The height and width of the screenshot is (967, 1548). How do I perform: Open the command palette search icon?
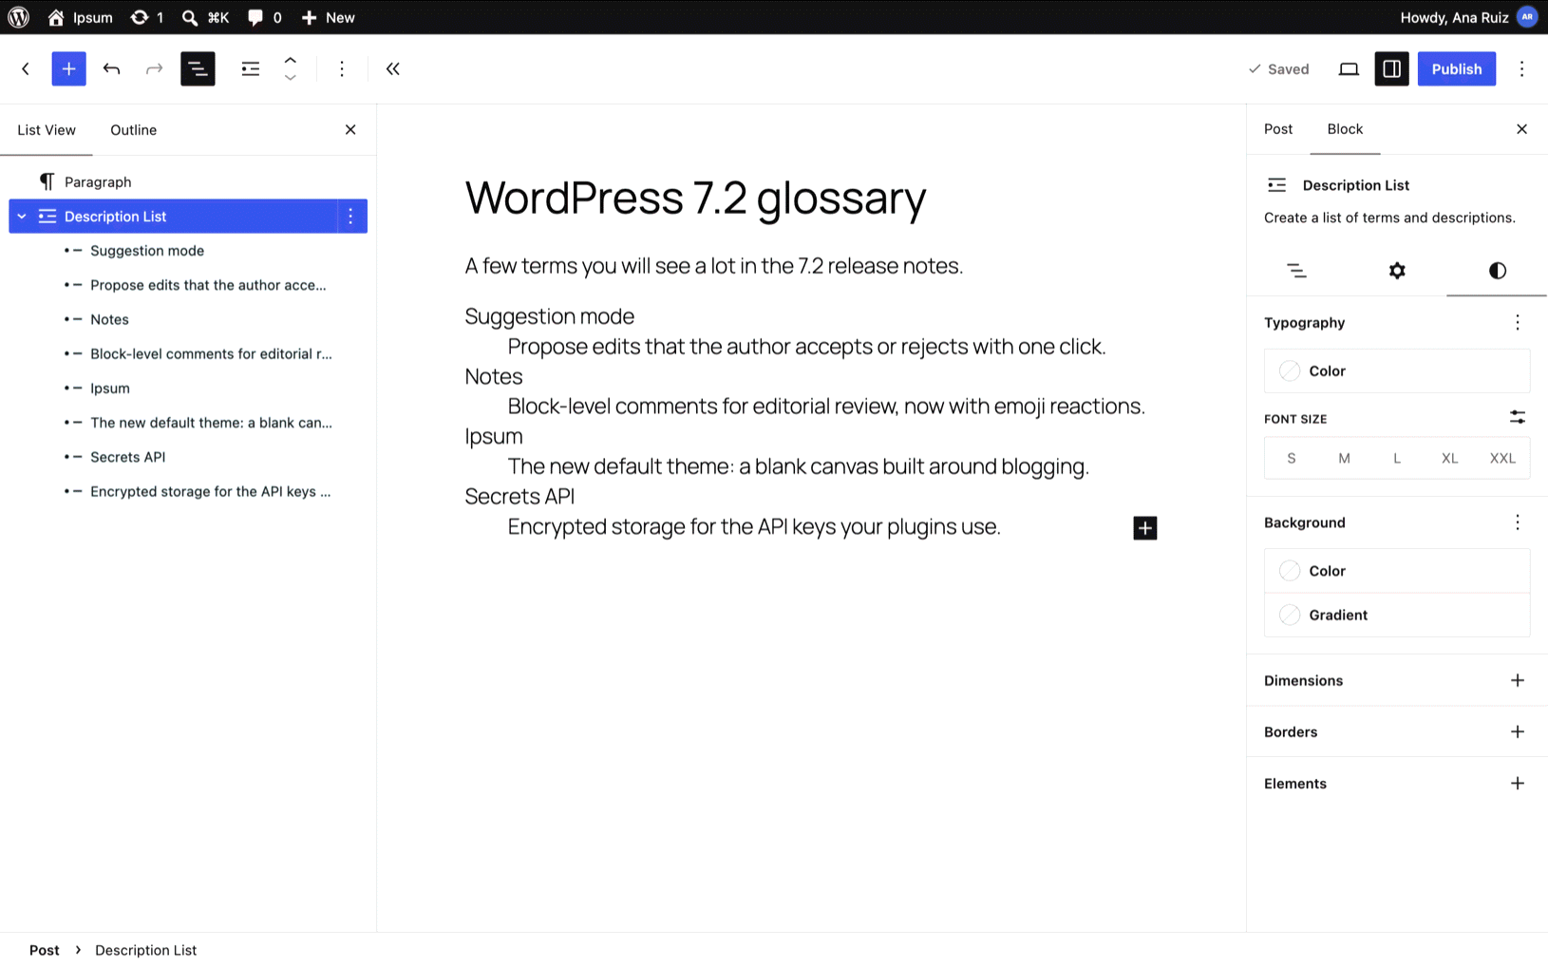coord(205,17)
